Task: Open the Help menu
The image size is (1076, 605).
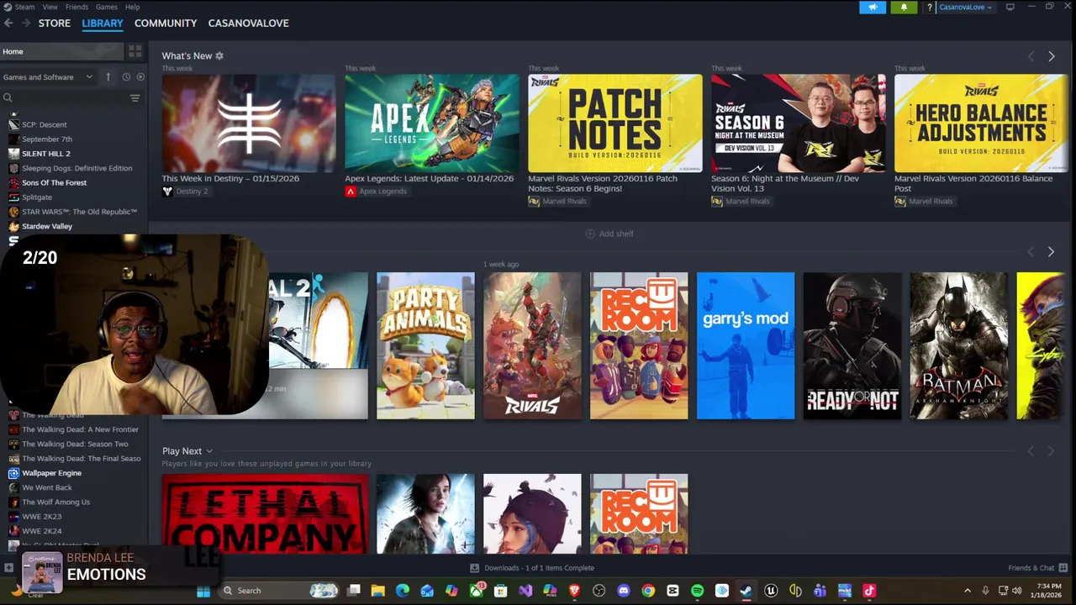Action: click(x=132, y=7)
